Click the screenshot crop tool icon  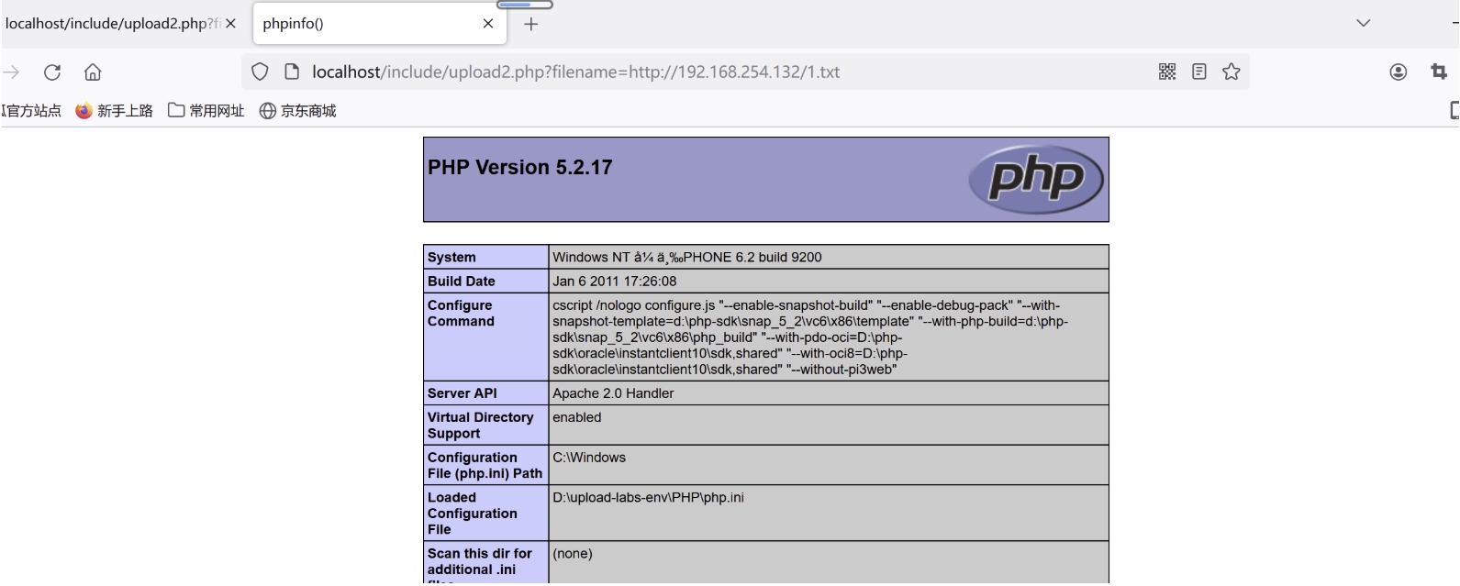[1439, 72]
